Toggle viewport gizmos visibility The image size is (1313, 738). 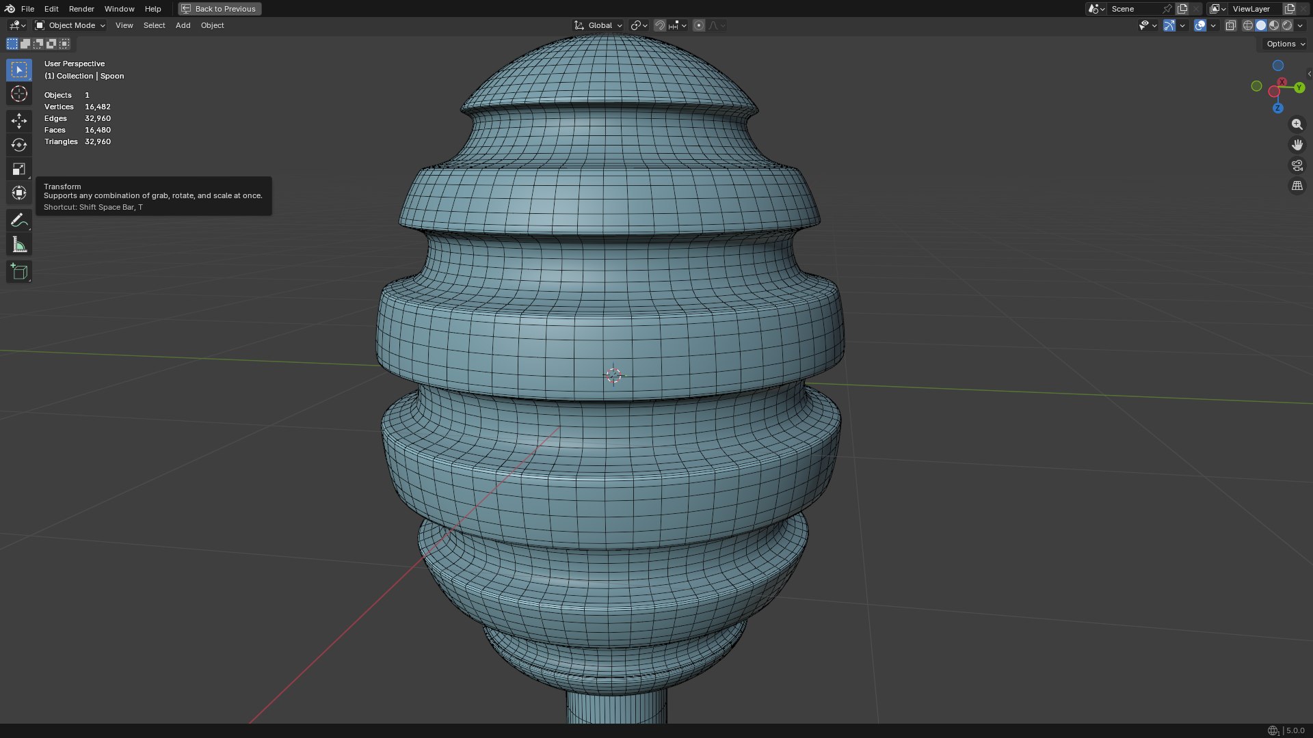tap(1169, 25)
